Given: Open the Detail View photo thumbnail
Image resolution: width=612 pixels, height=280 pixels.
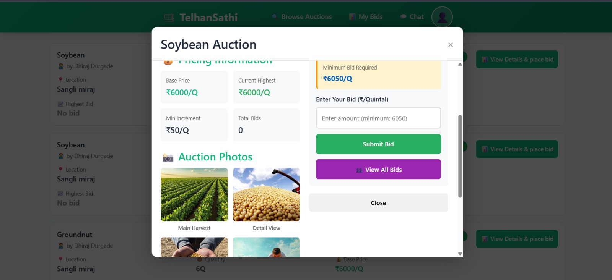Looking at the screenshot, I should [266, 194].
